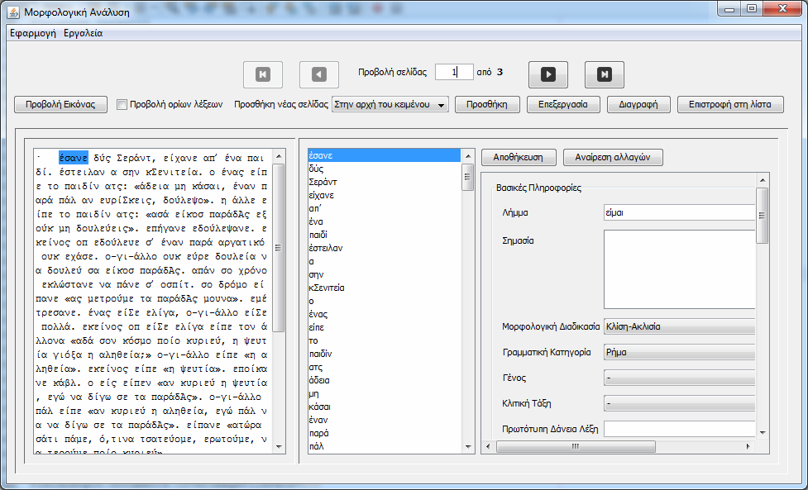The image size is (808, 490).
Task: Click the page number input field
Action: (x=454, y=72)
